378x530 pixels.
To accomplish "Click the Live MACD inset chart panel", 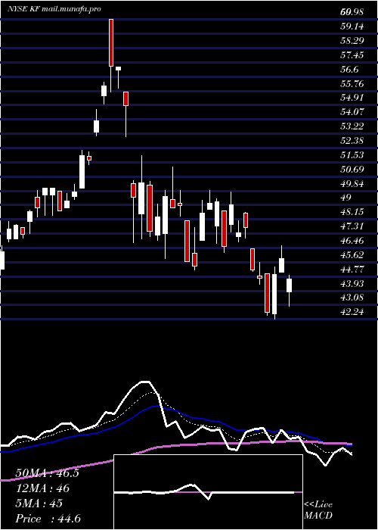I will tap(208, 492).
